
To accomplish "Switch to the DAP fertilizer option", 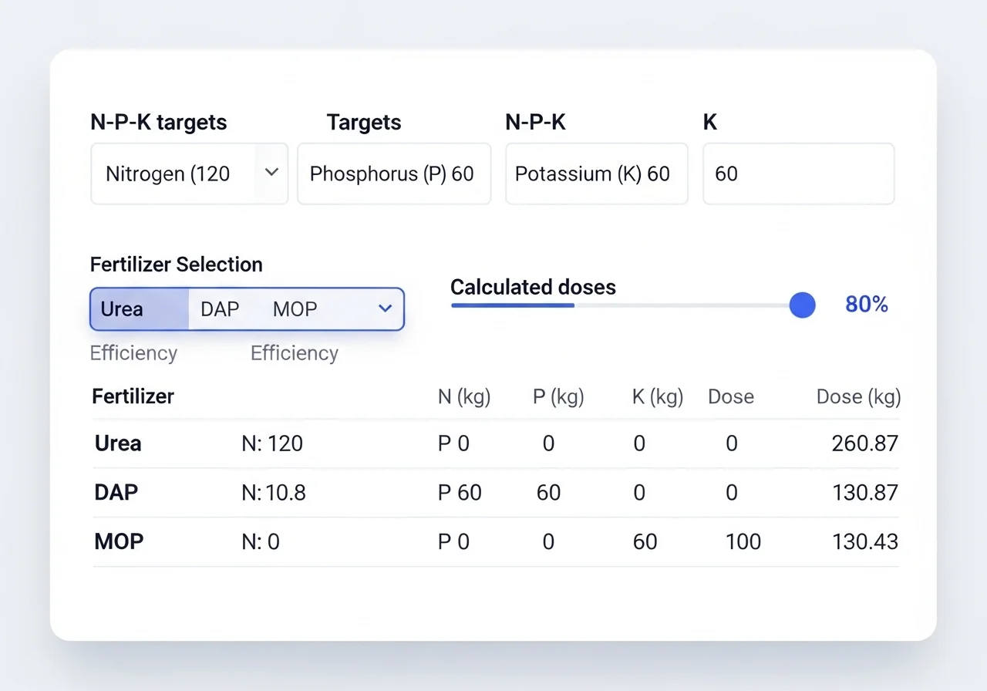I will [219, 308].
